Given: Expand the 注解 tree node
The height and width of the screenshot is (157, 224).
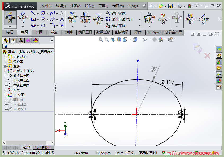Looking at the screenshot, I should pyautogui.click(x=5, y=66).
